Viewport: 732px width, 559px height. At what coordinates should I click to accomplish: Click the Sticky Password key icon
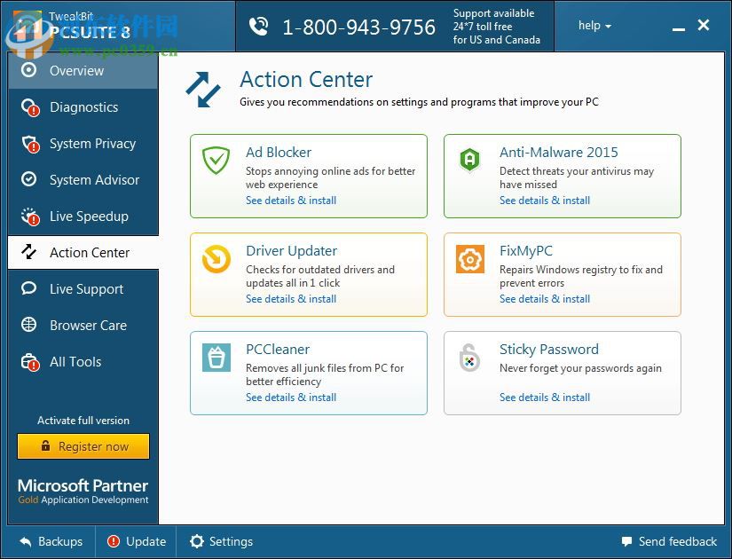point(468,358)
